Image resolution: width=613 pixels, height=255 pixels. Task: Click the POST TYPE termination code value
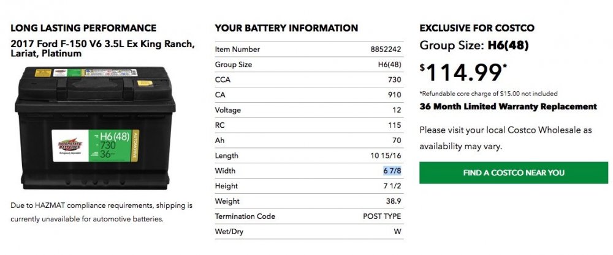pyautogui.click(x=382, y=216)
